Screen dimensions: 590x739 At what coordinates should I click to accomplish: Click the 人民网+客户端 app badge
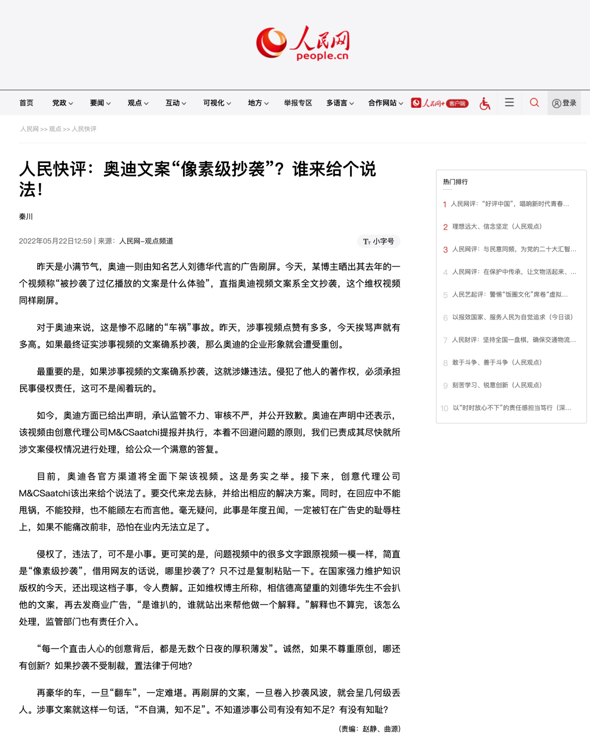pyautogui.click(x=440, y=102)
